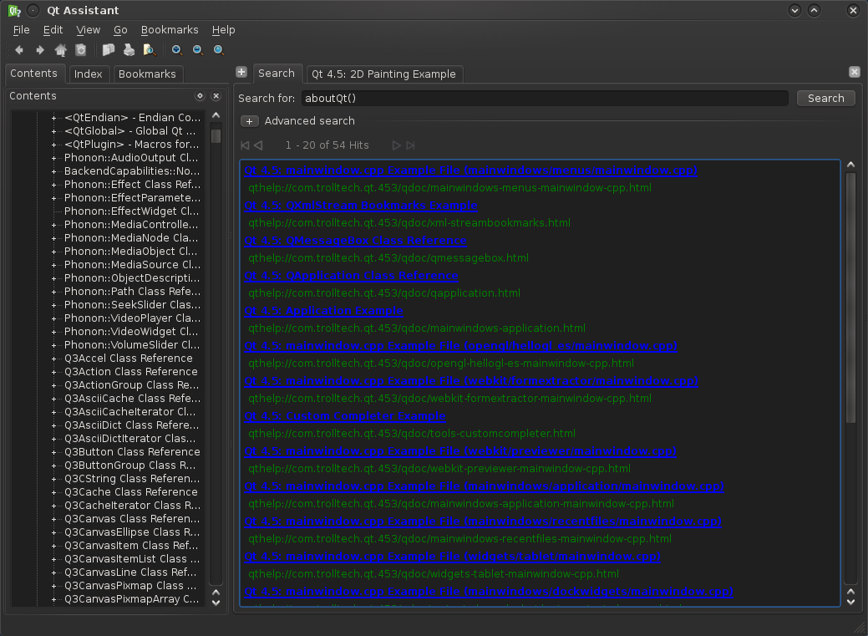Expand Q3CString tree node
868x636 pixels.
(53, 479)
